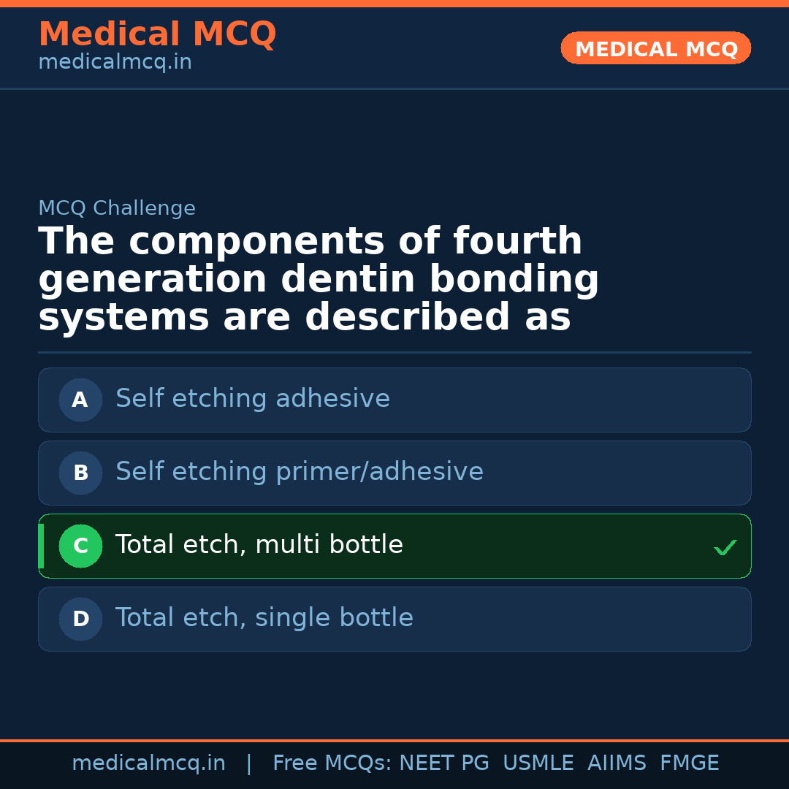Click the letter B circle icon
The height and width of the screenshot is (789, 789).
[x=80, y=473]
